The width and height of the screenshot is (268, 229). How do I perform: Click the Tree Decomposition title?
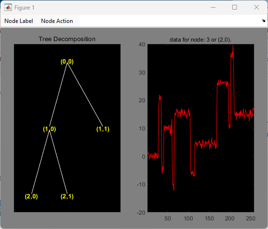67,39
